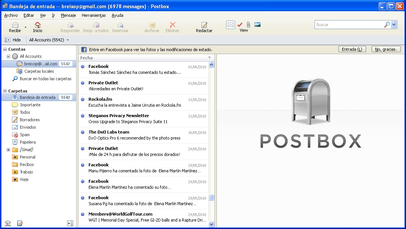Click the Entrada (L) button
This screenshot has width=406, height=229.
click(352, 49)
